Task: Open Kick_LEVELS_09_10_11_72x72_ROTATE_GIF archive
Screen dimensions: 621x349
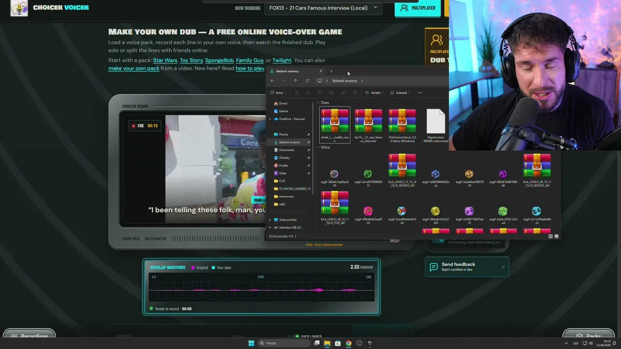Action: [x=537, y=170]
